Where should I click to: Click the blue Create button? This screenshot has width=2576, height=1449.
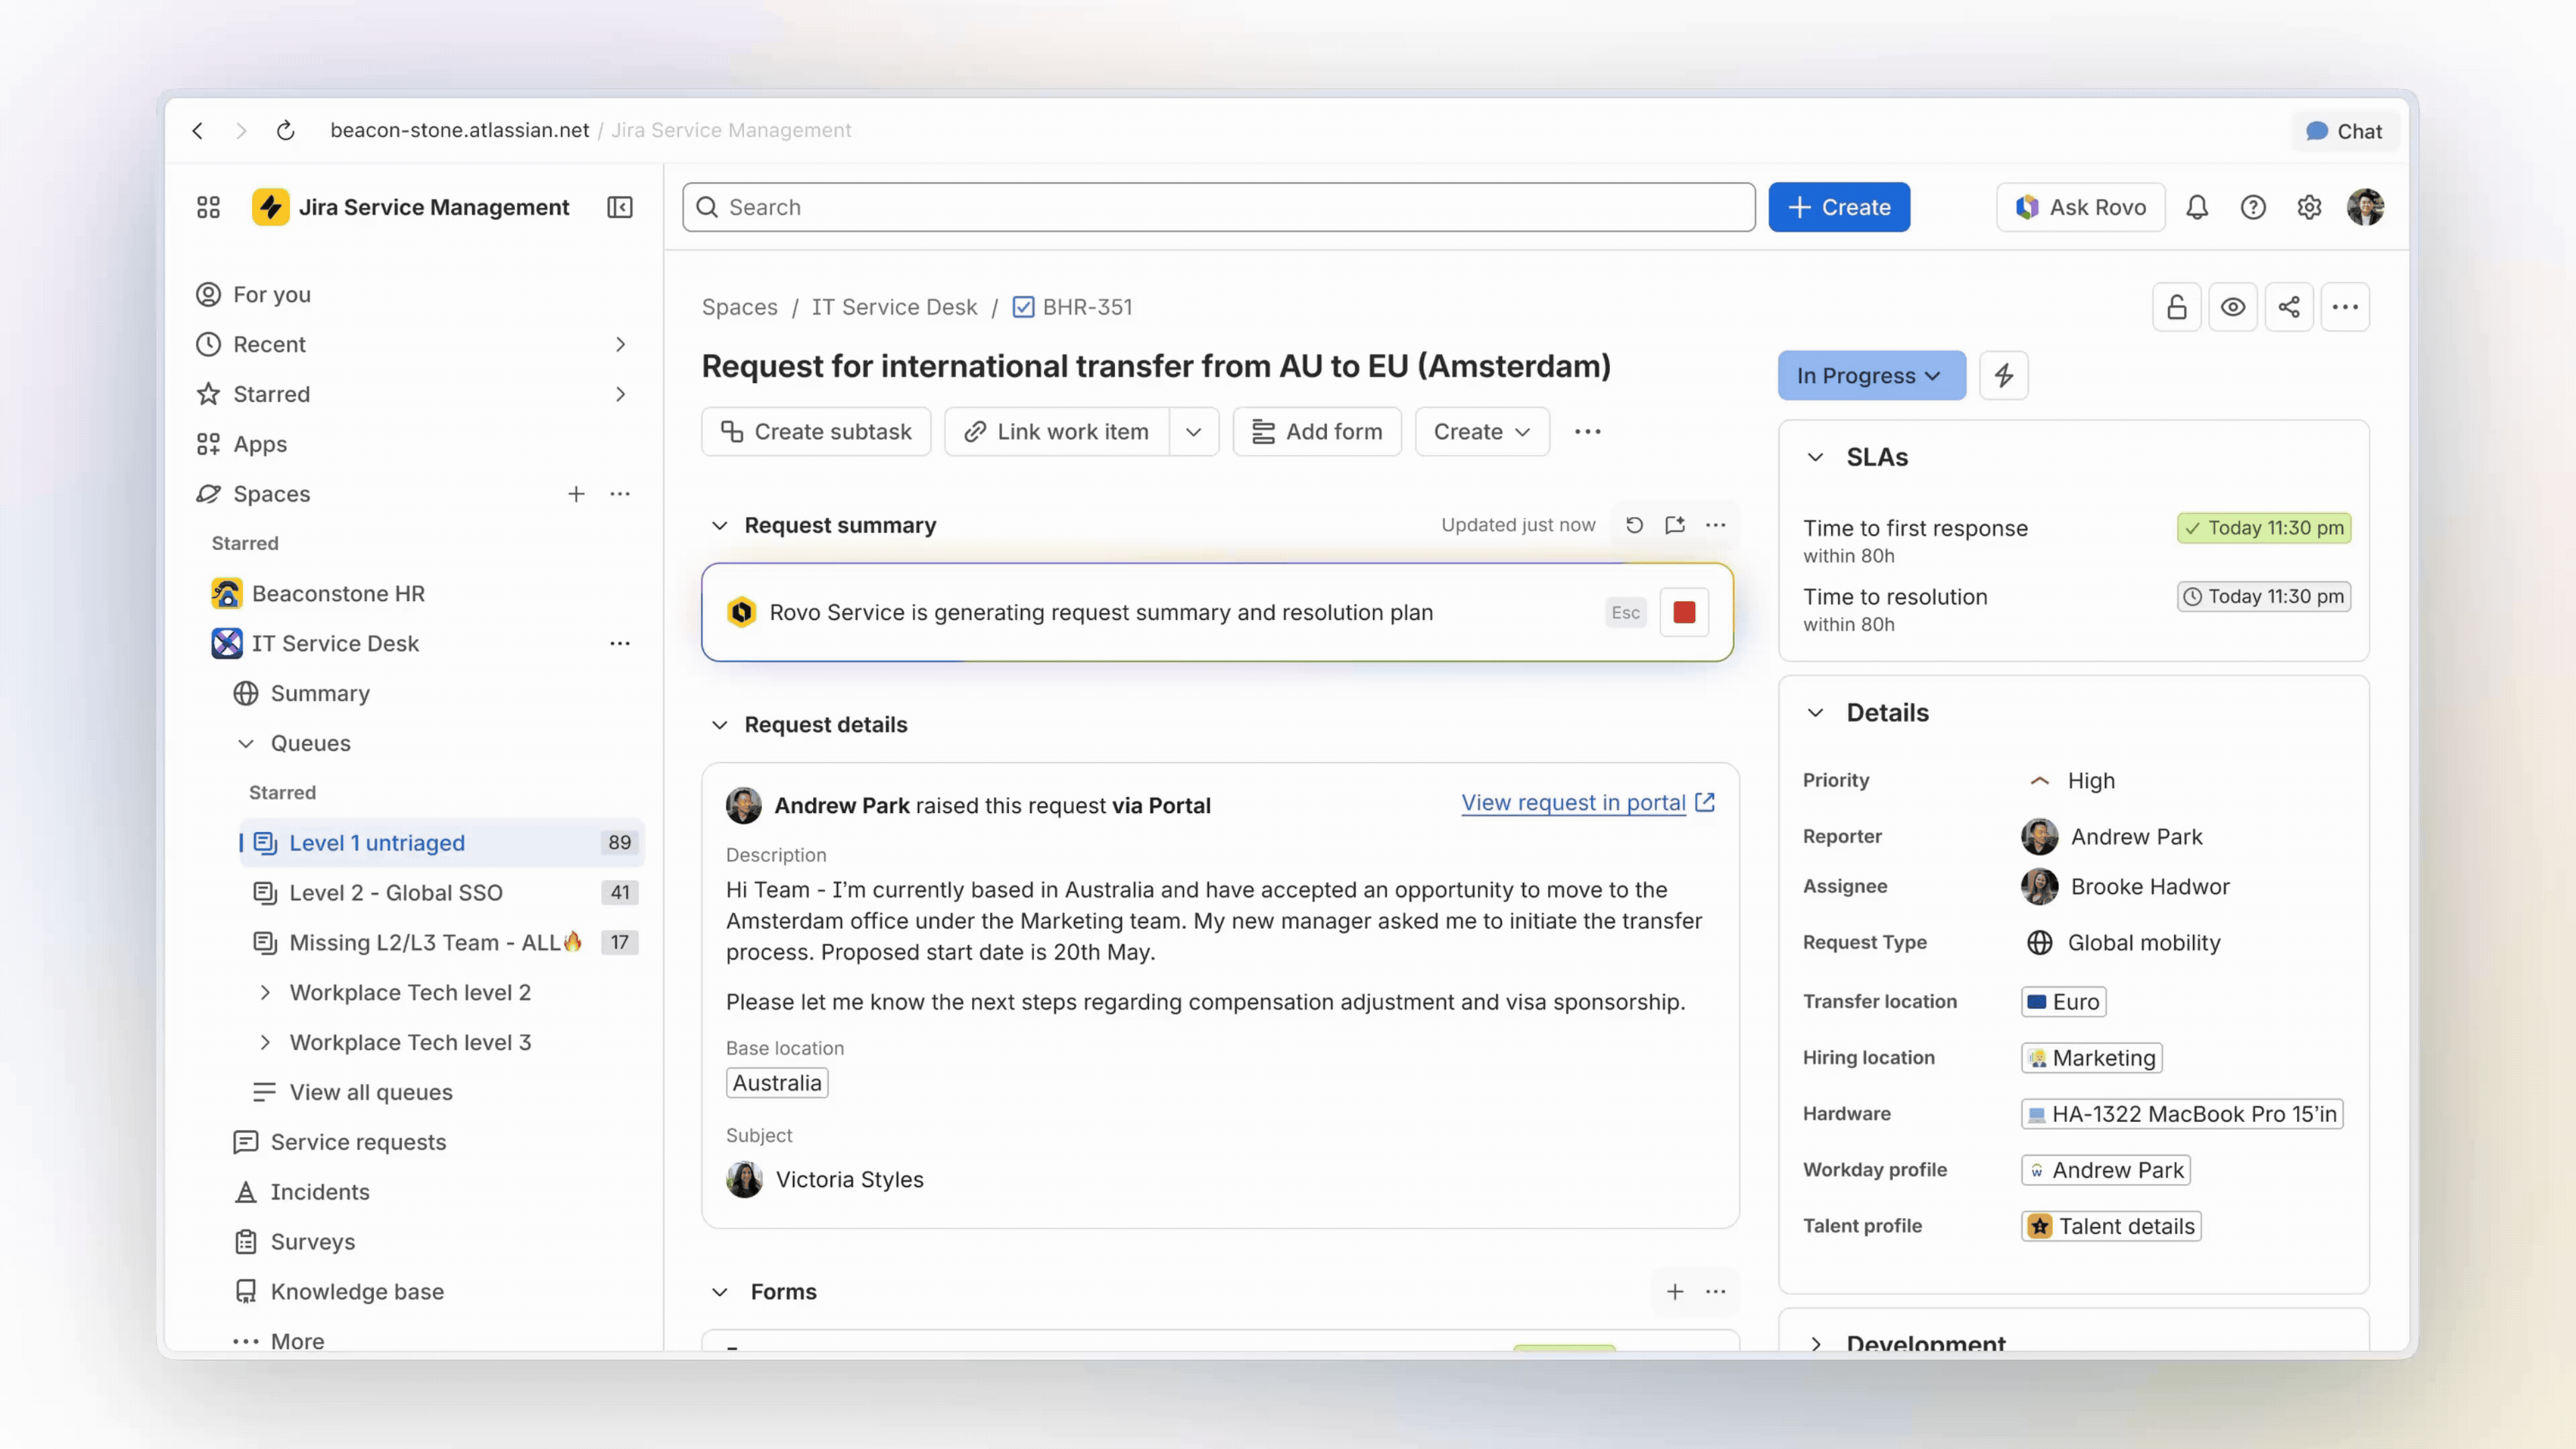(x=1839, y=207)
